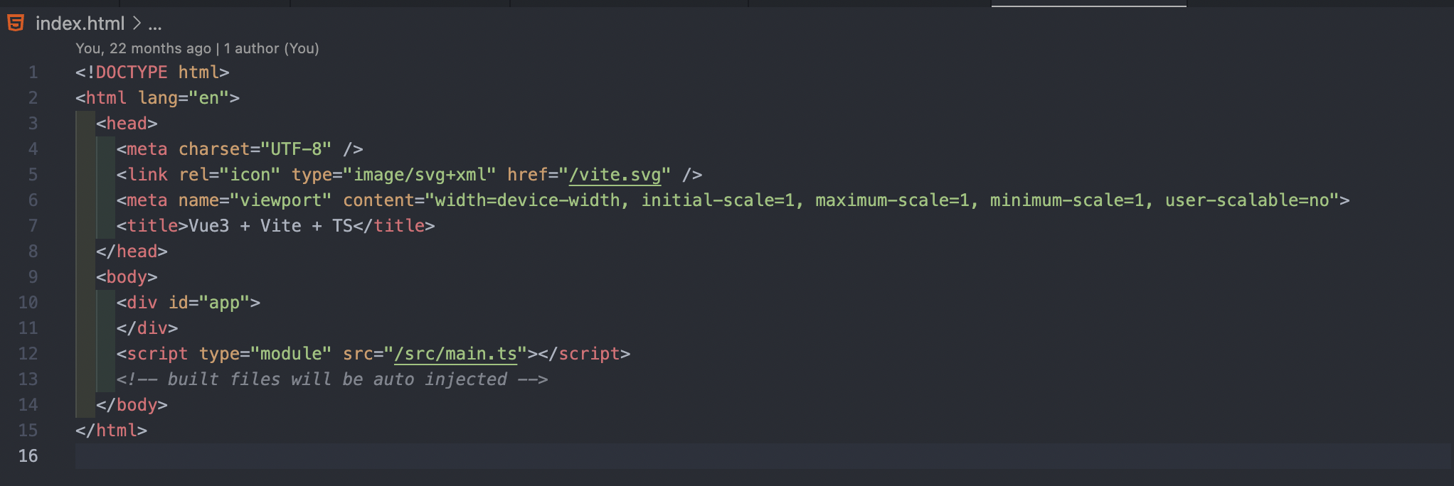Select index.html in the breadcrumb
Viewport: 1454px width, 486px height.
[x=80, y=23]
